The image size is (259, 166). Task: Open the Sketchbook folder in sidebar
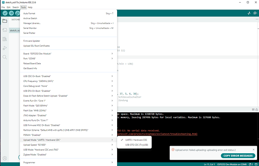[x=5, y=21]
